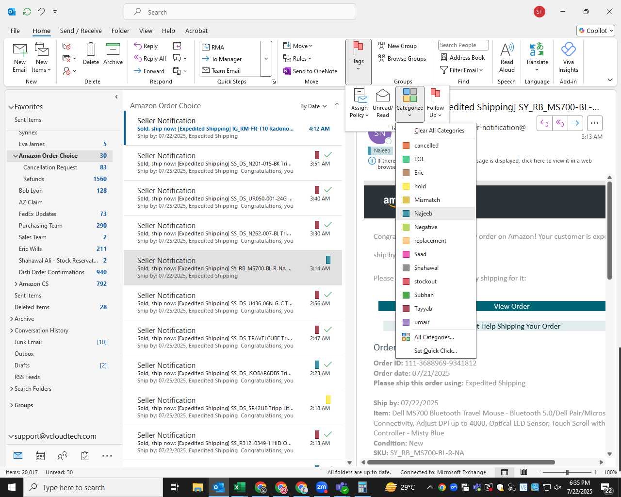The width and height of the screenshot is (621, 497).
Task: Open Filter Email dropdown
Action: (x=461, y=70)
